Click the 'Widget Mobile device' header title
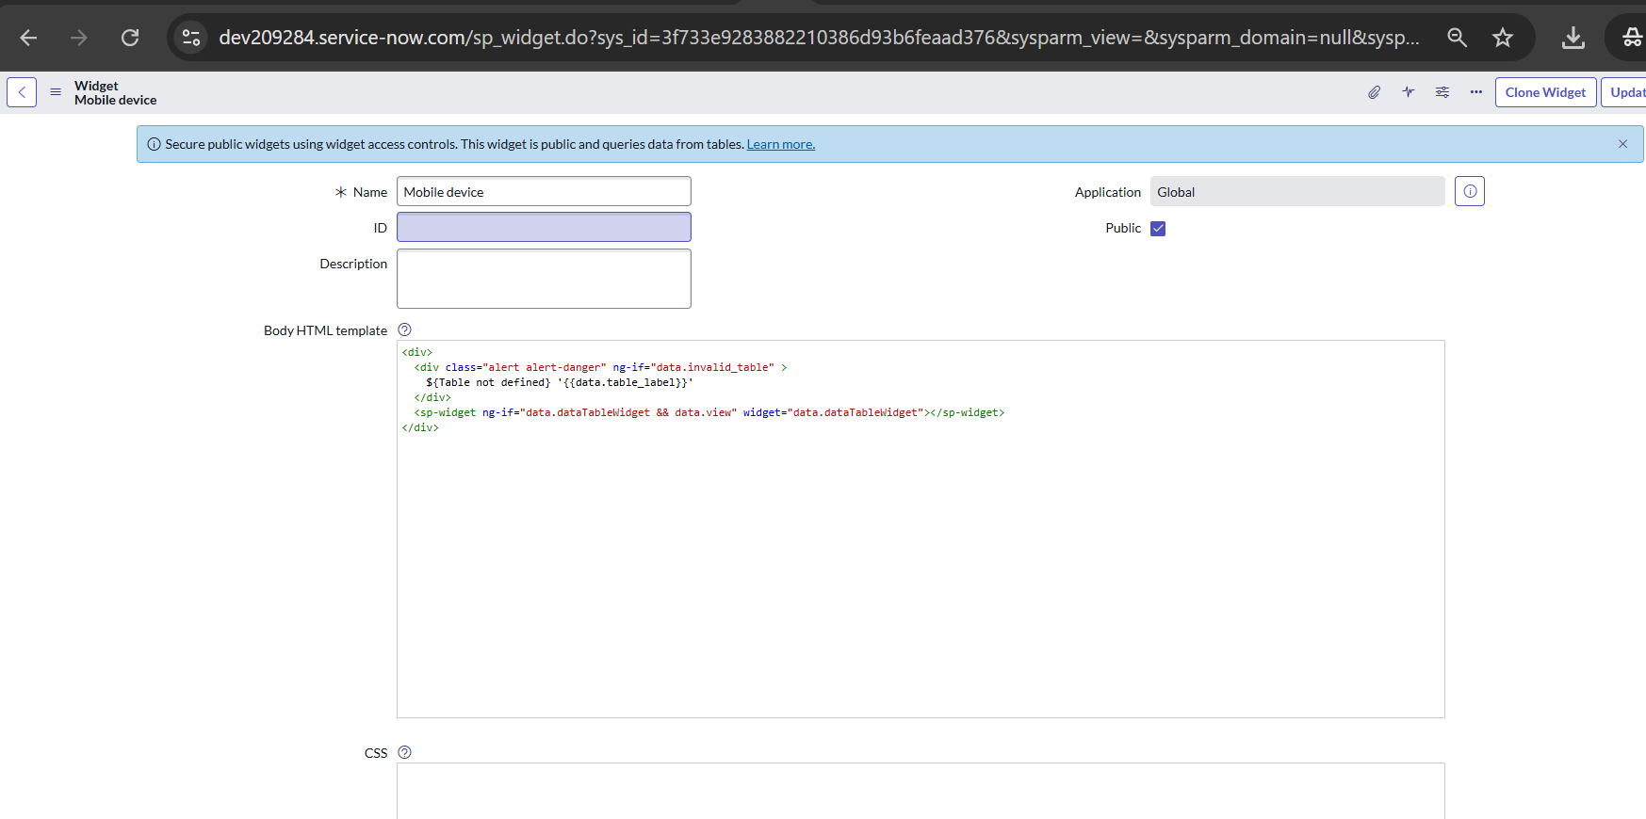 (x=115, y=92)
